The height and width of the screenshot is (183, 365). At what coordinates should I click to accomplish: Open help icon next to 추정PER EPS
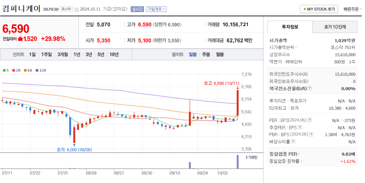click(x=300, y=127)
